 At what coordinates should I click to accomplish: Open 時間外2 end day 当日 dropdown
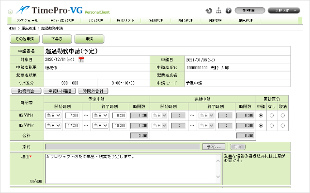pyautogui.click(x=100, y=125)
